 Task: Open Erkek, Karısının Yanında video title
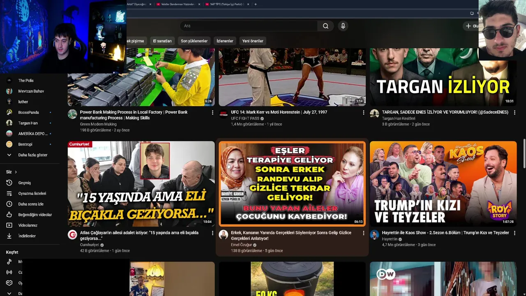pos(291,236)
